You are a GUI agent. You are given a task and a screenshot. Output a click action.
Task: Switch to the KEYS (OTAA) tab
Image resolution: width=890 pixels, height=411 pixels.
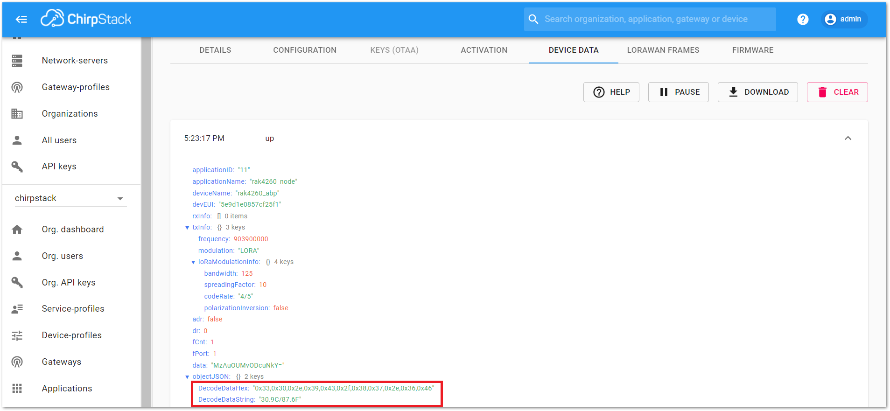point(394,50)
